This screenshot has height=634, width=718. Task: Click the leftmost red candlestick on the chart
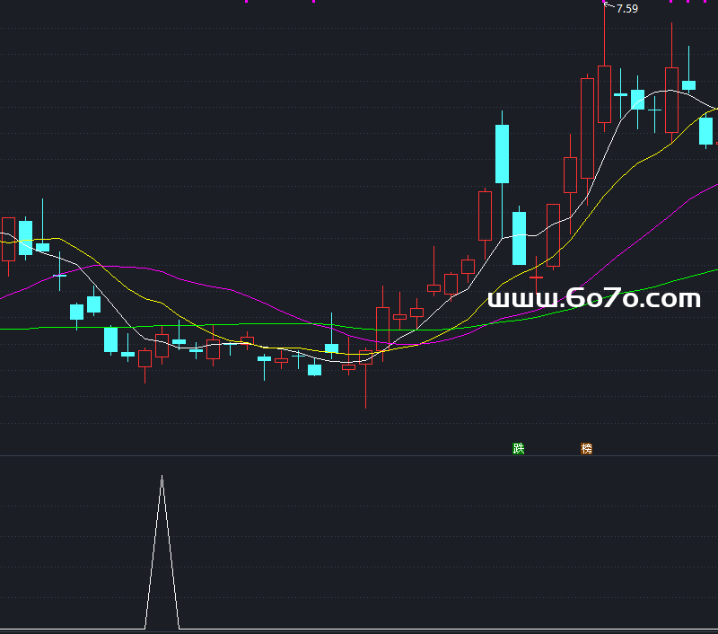point(8,238)
